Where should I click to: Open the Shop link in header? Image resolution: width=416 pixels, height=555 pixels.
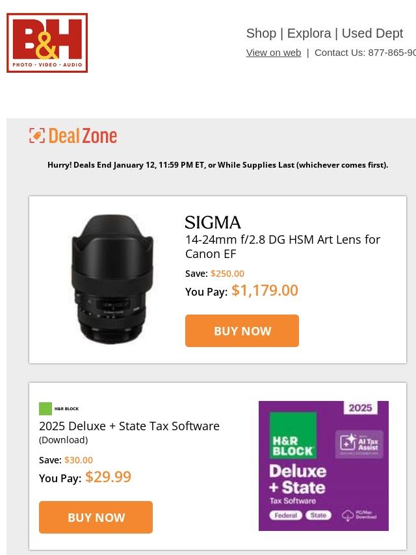[x=261, y=33]
